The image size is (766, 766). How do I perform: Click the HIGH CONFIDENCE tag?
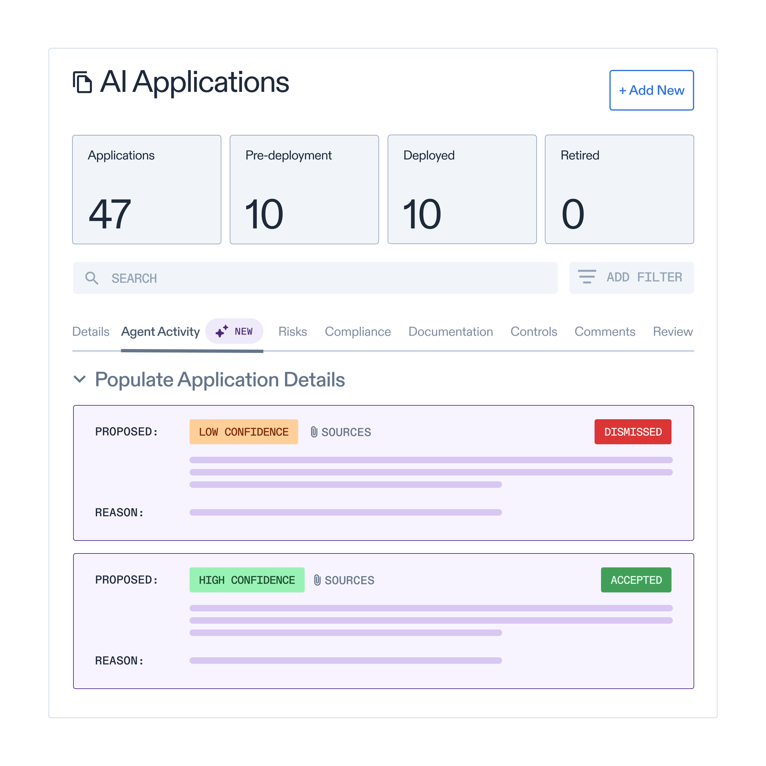(246, 580)
